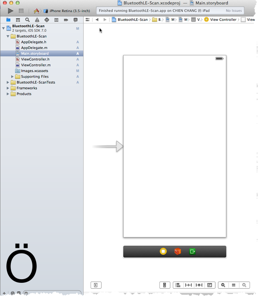258x296 pixels.
Task: Click the Align constraints button
Action: [178, 285]
